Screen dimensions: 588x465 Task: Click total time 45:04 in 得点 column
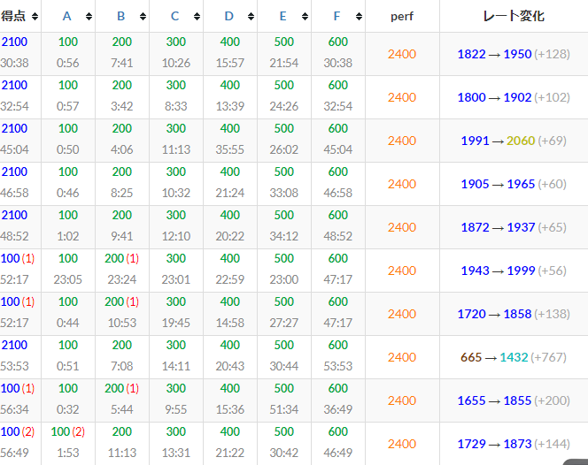pos(14,149)
